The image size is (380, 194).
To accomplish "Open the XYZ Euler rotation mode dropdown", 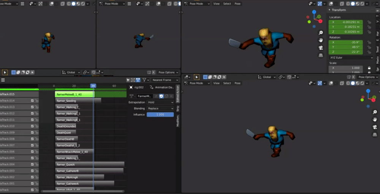I will pyautogui.click(x=351, y=58).
